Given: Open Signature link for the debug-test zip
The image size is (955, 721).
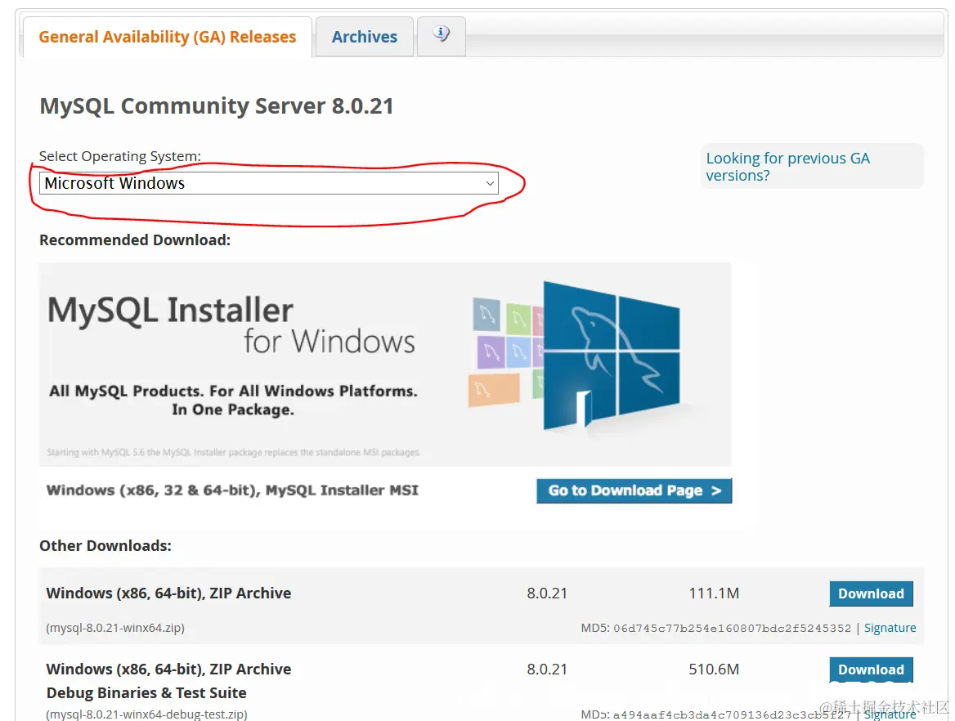Looking at the screenshot, I should pos(890,714).
